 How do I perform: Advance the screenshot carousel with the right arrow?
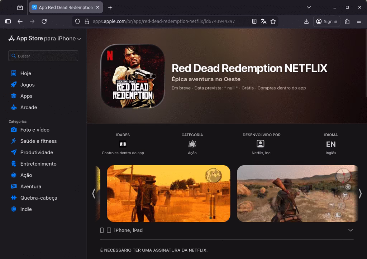pyautogui.click(x=360, y=194)
